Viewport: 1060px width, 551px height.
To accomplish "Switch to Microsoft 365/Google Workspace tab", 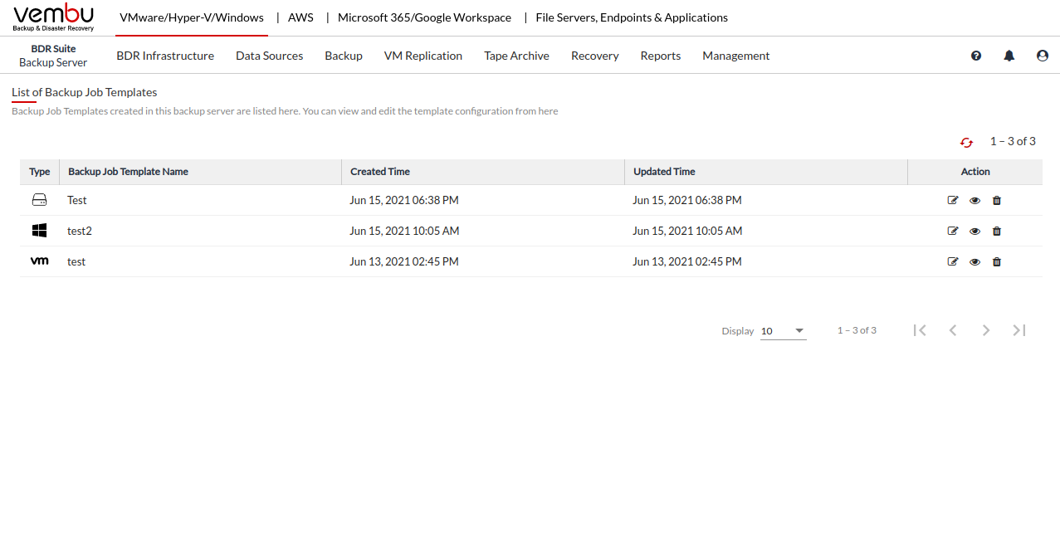I will [x=424, y=17].
